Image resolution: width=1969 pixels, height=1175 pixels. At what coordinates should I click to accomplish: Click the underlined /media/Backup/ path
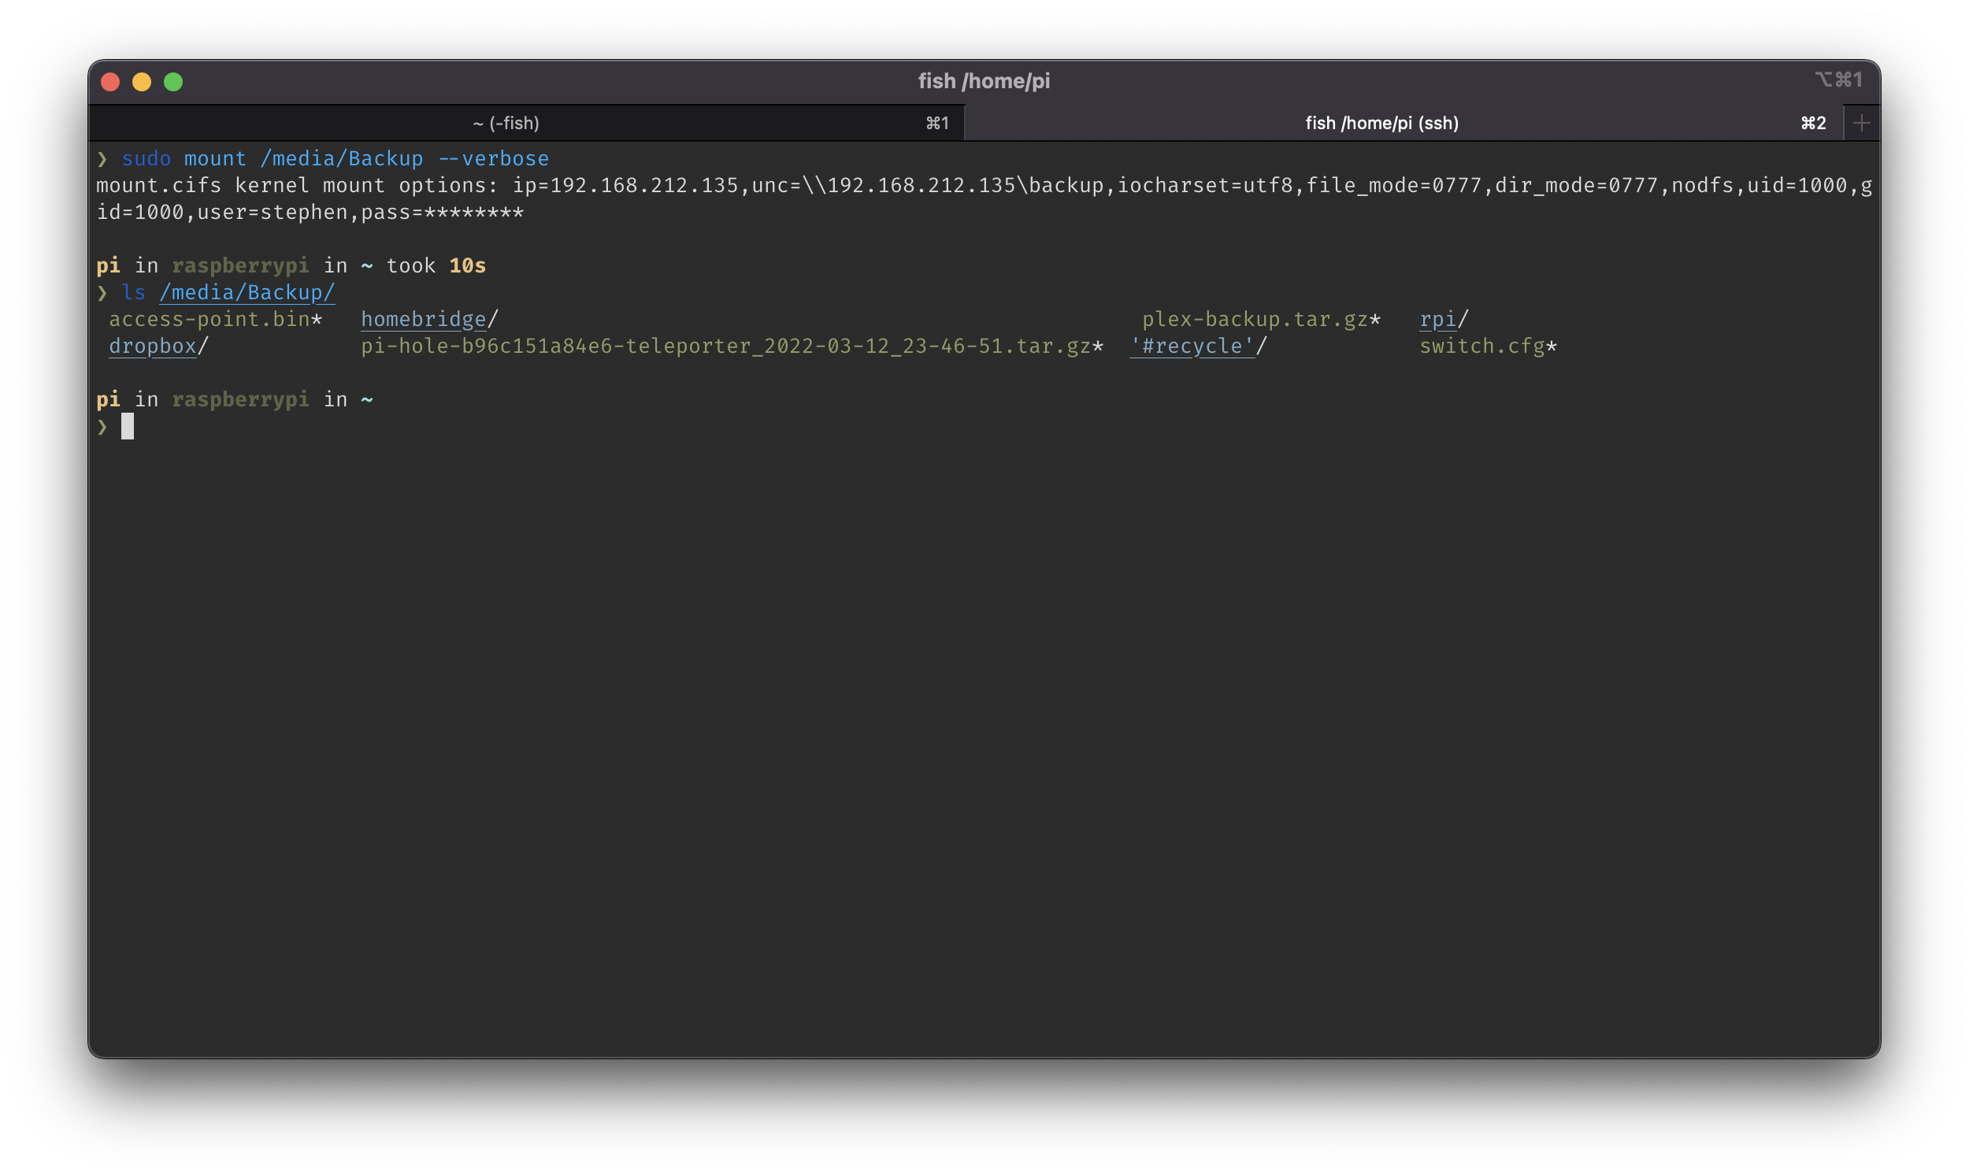pos(247,292)
